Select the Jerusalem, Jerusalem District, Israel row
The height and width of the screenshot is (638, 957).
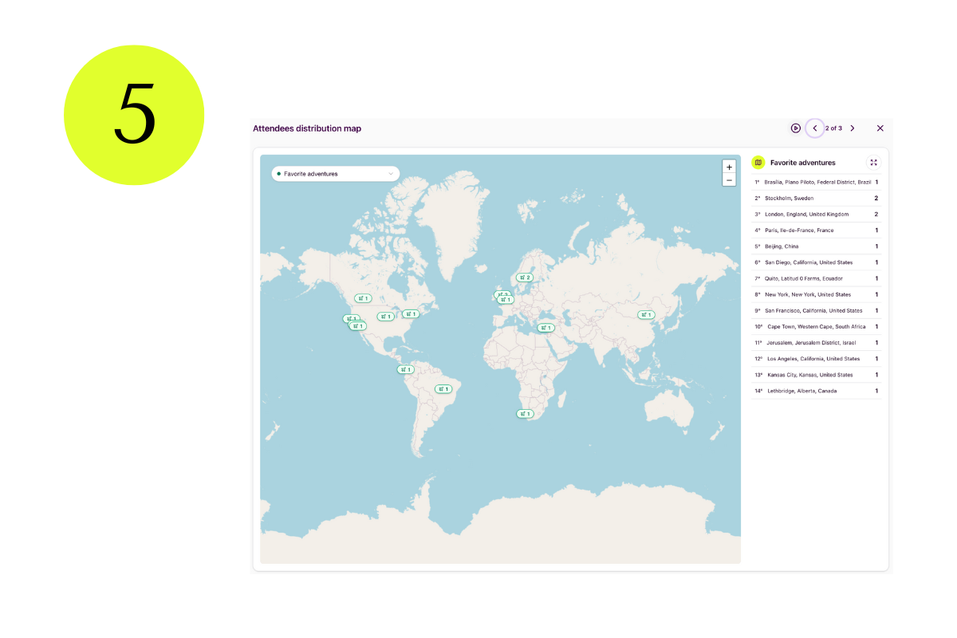pyautogui.click(x=817, y=343)
